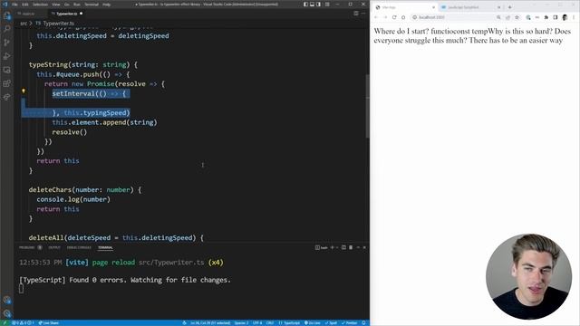
Task: Select Vite App browser tab
Action: pos(405,7)
